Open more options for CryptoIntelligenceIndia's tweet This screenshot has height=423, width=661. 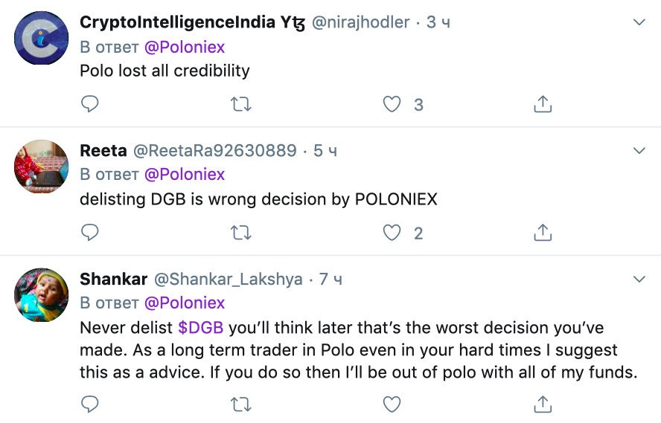tap(639, 23)
